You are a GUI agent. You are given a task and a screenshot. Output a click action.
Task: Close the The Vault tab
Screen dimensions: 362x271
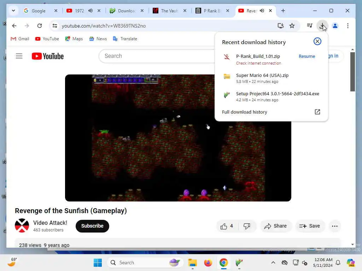point(185,11)
